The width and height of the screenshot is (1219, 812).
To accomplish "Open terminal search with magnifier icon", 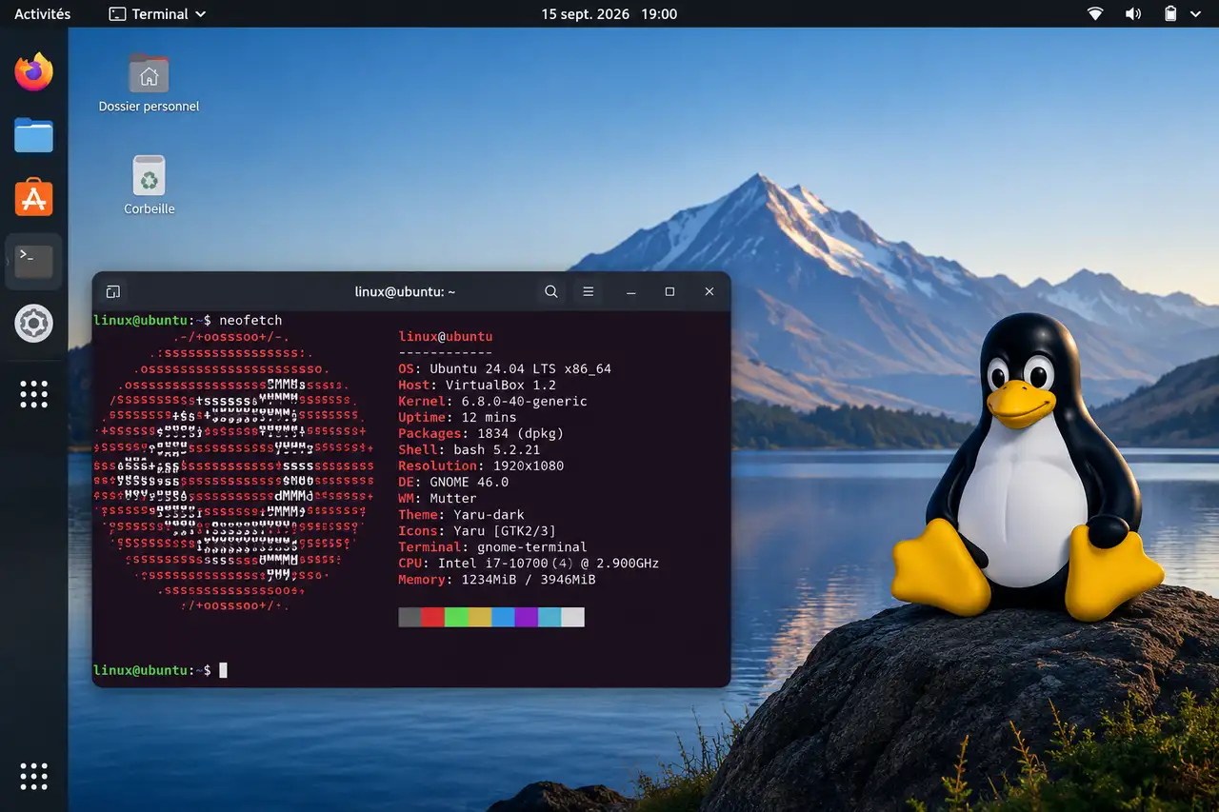I will pos(551,291).
